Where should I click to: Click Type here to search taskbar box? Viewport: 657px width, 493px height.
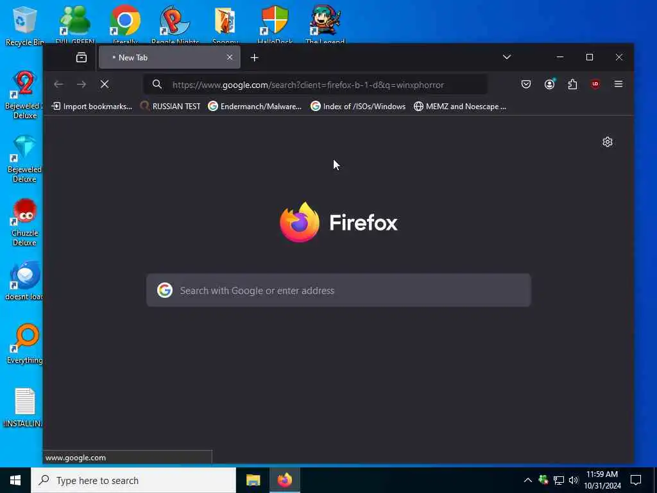pos(133,480)
